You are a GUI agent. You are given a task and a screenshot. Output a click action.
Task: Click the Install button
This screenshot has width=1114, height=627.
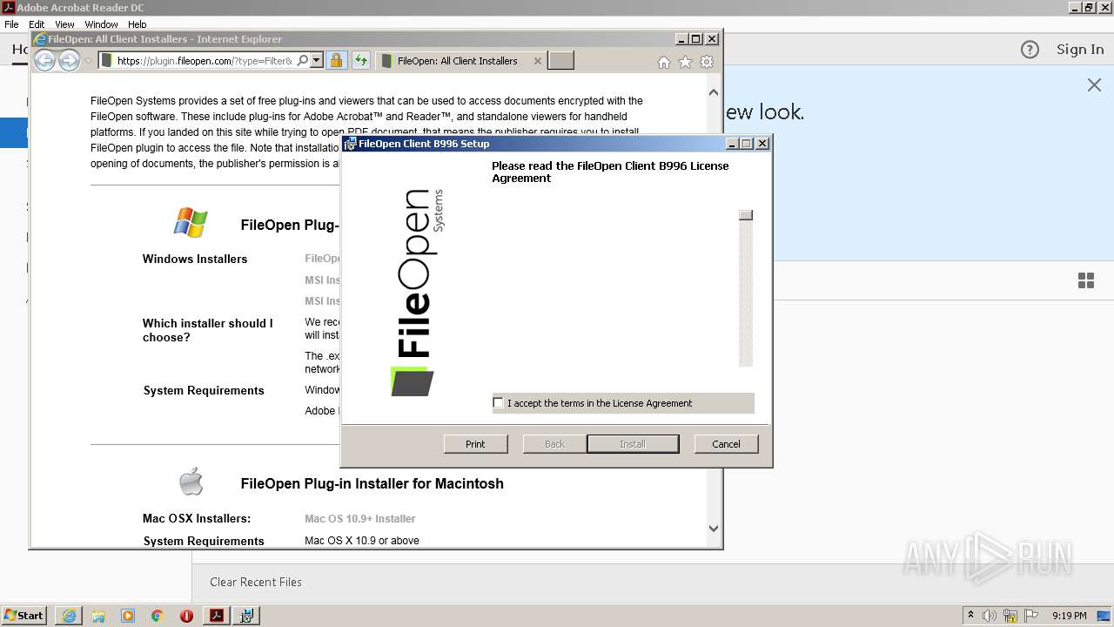633,444
